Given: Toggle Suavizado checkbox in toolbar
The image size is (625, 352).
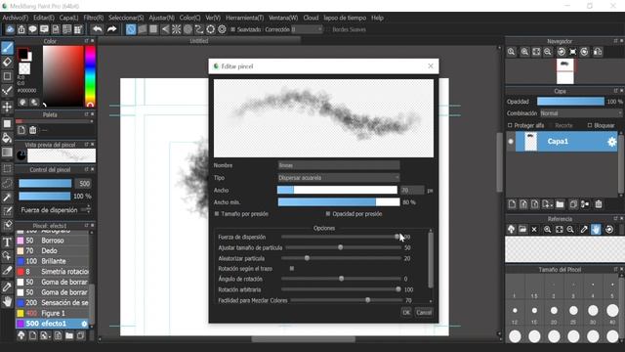Looking at the screenshot, I should [233, 29].
